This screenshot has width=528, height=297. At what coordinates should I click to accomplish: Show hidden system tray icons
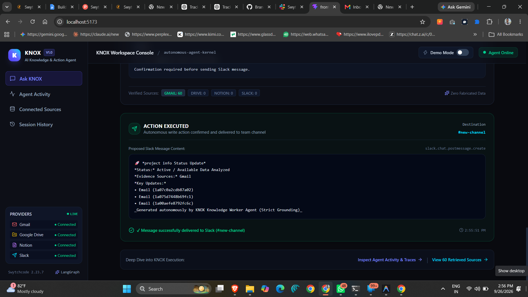[443, 289]
